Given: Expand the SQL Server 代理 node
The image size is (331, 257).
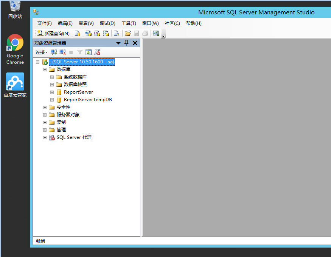Looking at the screenshot, I should (45, 137).
